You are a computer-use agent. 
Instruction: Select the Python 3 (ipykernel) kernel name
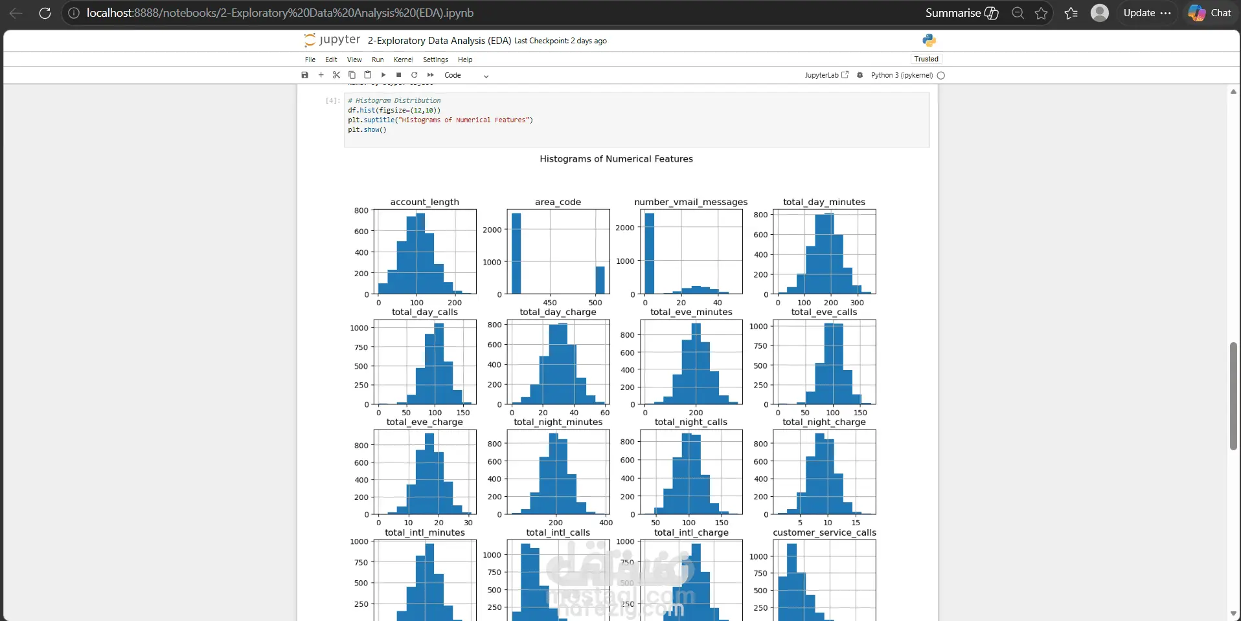point(902,75)
